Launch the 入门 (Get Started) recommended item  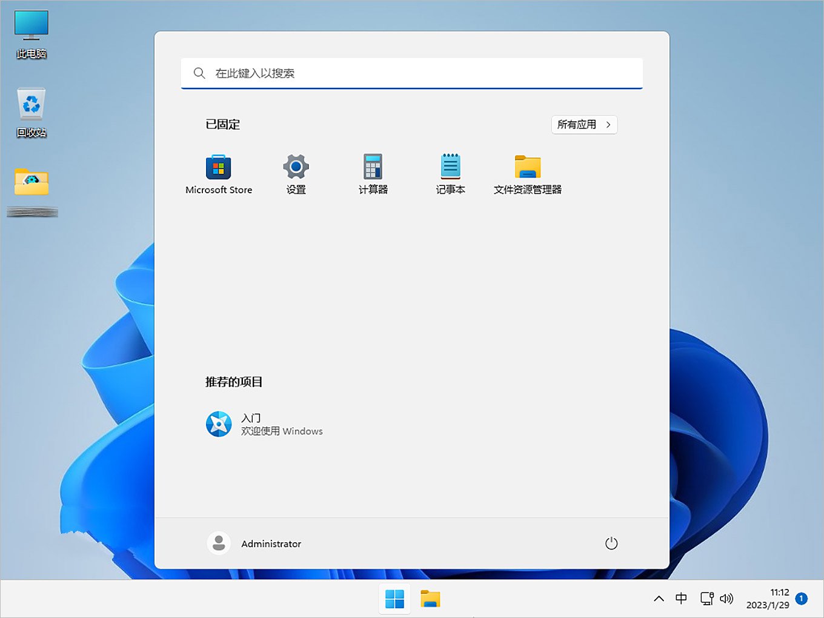pyautogui.click(x=264, y=424)
